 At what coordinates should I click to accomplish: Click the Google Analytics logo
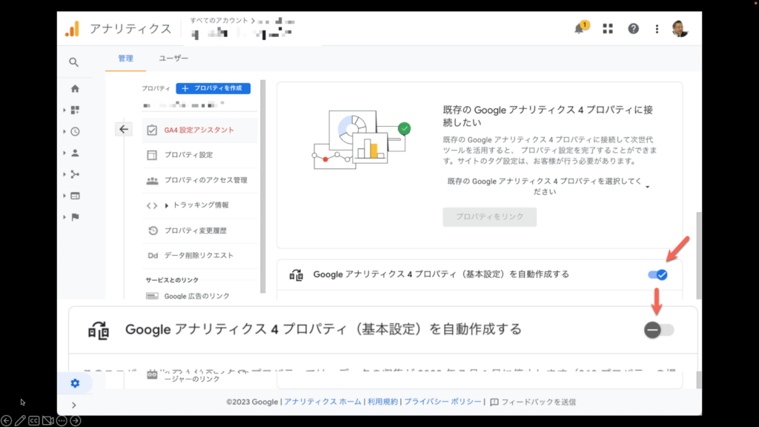[72, 29]
